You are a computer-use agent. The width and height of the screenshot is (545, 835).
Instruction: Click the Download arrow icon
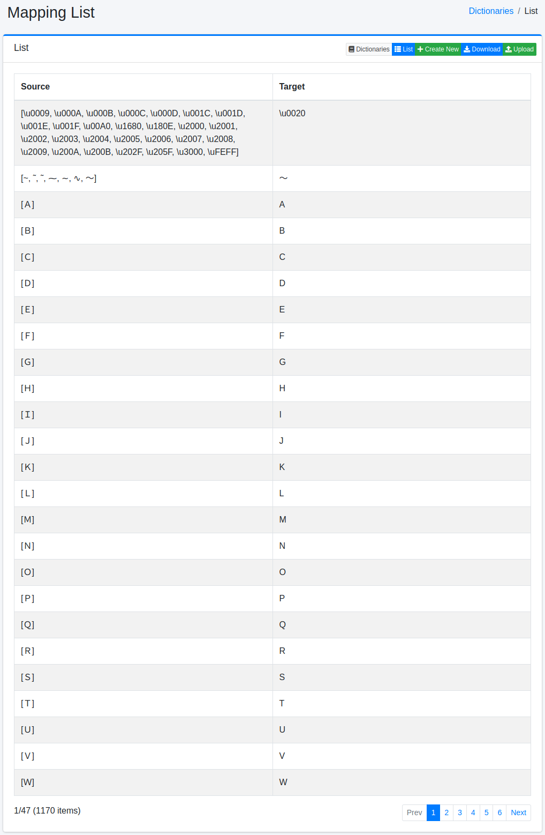(467, 49)
